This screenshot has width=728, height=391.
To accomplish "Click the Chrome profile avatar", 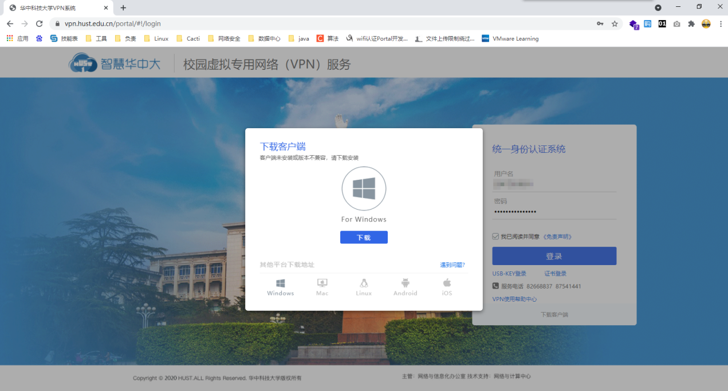I will point(706,23).
